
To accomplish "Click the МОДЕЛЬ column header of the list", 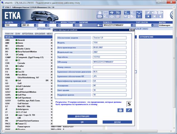I will click(29, 37).
